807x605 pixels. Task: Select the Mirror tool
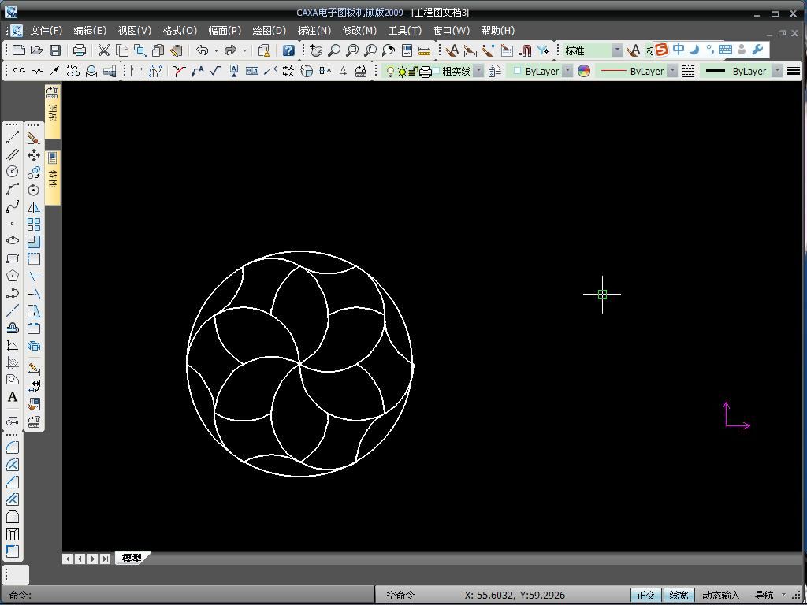coord(33,207)
